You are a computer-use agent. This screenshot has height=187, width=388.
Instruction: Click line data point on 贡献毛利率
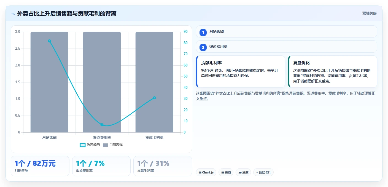(x=154, y=98)
